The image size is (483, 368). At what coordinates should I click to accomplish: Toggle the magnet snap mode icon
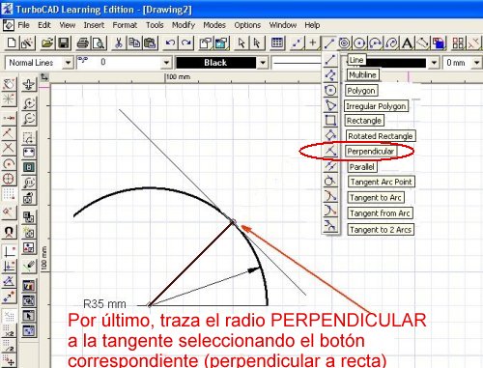9,232
